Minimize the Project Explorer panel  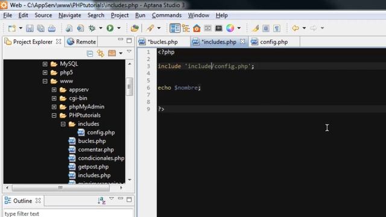point(121,39)
